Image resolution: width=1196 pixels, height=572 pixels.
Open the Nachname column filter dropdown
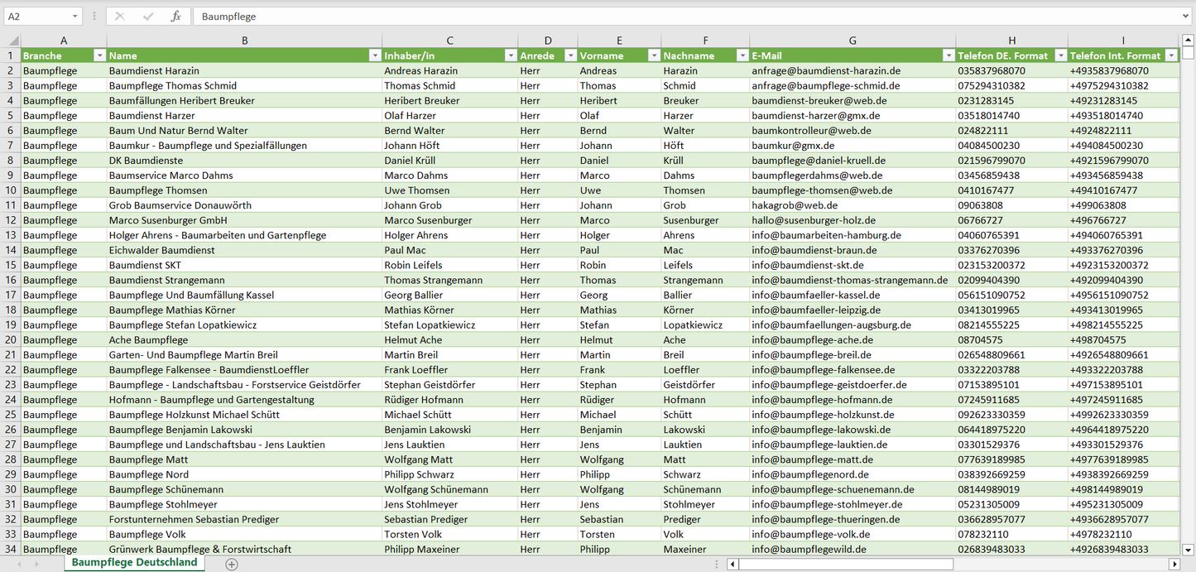pos(742,55)
